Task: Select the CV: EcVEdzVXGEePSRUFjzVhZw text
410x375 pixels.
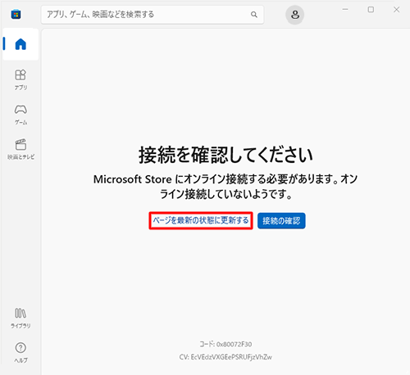Action: click(225, 357)
